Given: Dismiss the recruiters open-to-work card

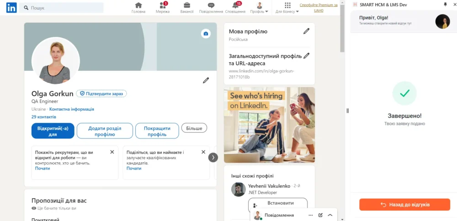Looking at the screenshot, I should pos(112,152).
